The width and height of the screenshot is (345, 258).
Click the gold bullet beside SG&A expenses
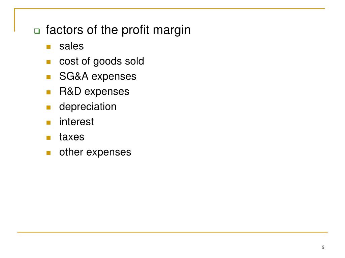49,77
